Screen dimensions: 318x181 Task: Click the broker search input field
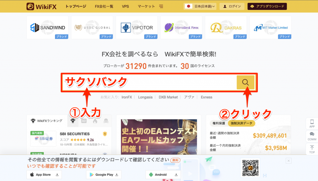click(149, 82)
